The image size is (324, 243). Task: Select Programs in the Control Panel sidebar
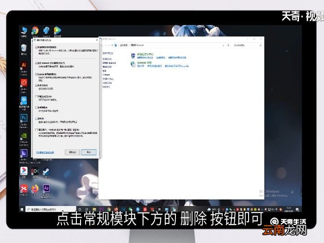click(104, 71)
